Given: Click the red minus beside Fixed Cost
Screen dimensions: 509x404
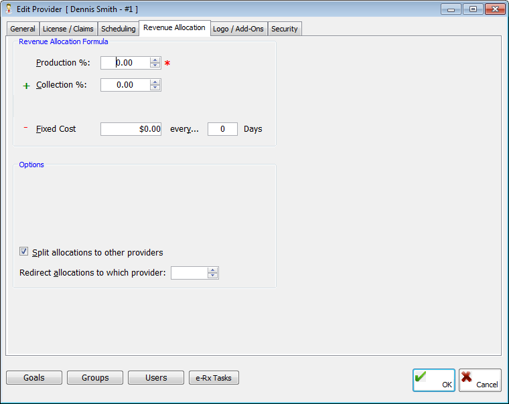Looking at the screenshot, I should [26, 128].
